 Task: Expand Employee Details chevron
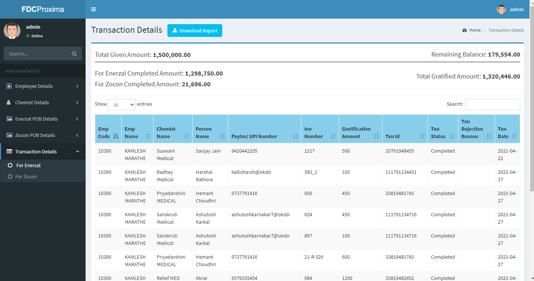77,86
